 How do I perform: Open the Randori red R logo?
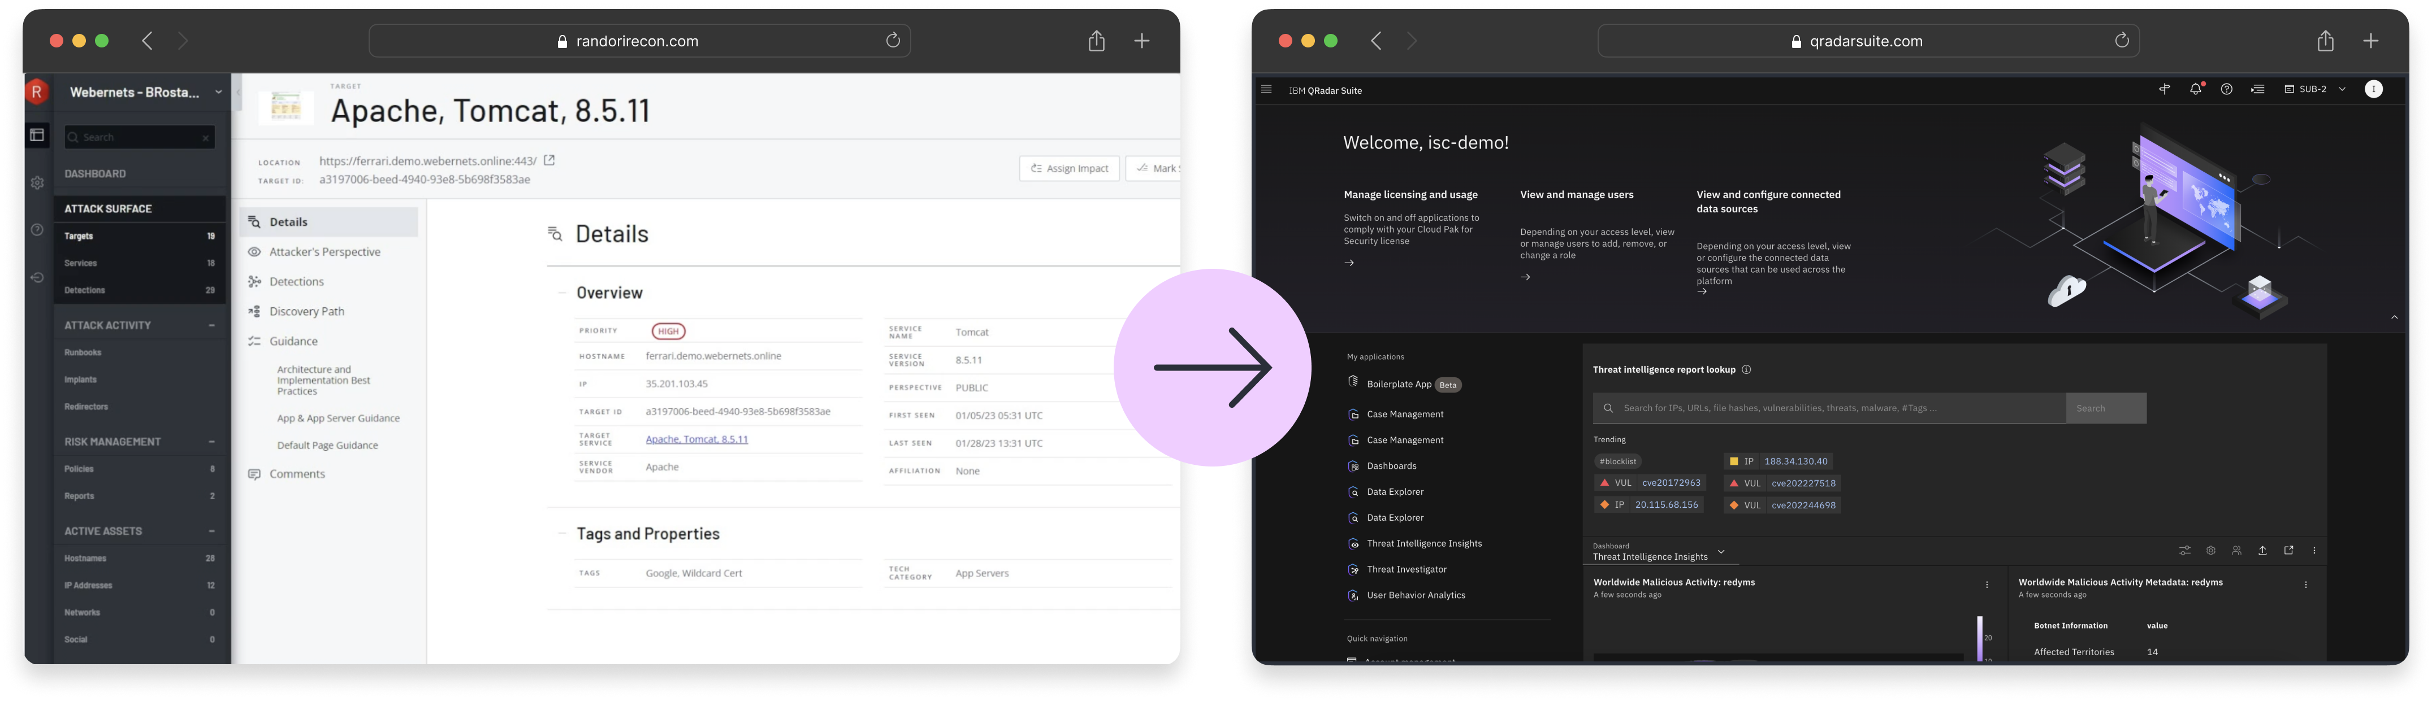[x=37, y=91]
